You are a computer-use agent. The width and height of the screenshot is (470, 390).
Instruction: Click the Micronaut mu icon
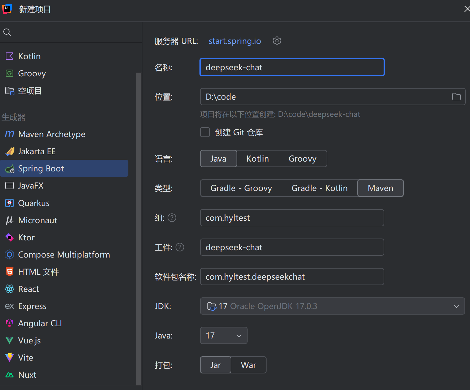9,220
